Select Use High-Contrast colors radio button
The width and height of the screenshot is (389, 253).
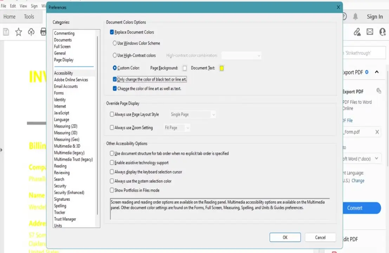[x=115, y=55]
